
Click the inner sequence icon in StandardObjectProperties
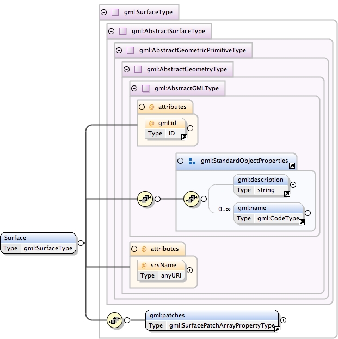191,199
